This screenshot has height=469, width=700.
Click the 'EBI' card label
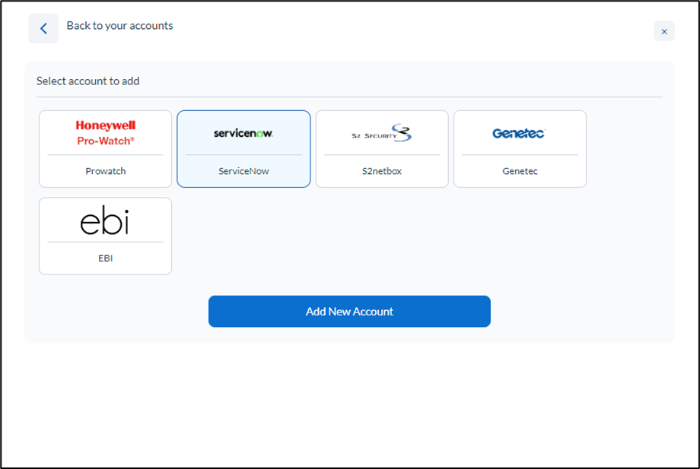click(x=105, y=258)
